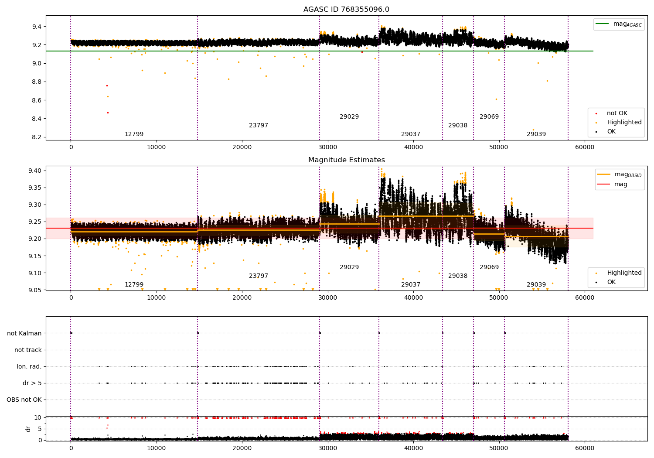This screenshot has width=654, height=458.
Task: Select OK legend entry in top panel
Action: tap(611, 132)
